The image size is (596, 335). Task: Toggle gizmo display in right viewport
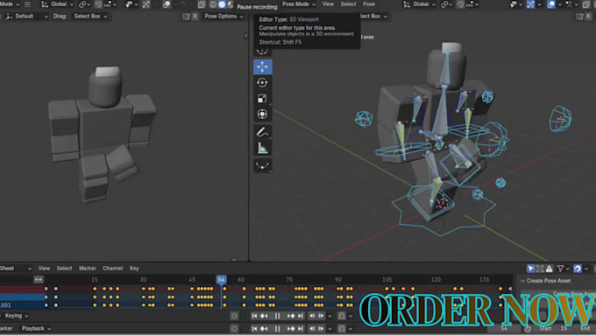pos(530,4)
